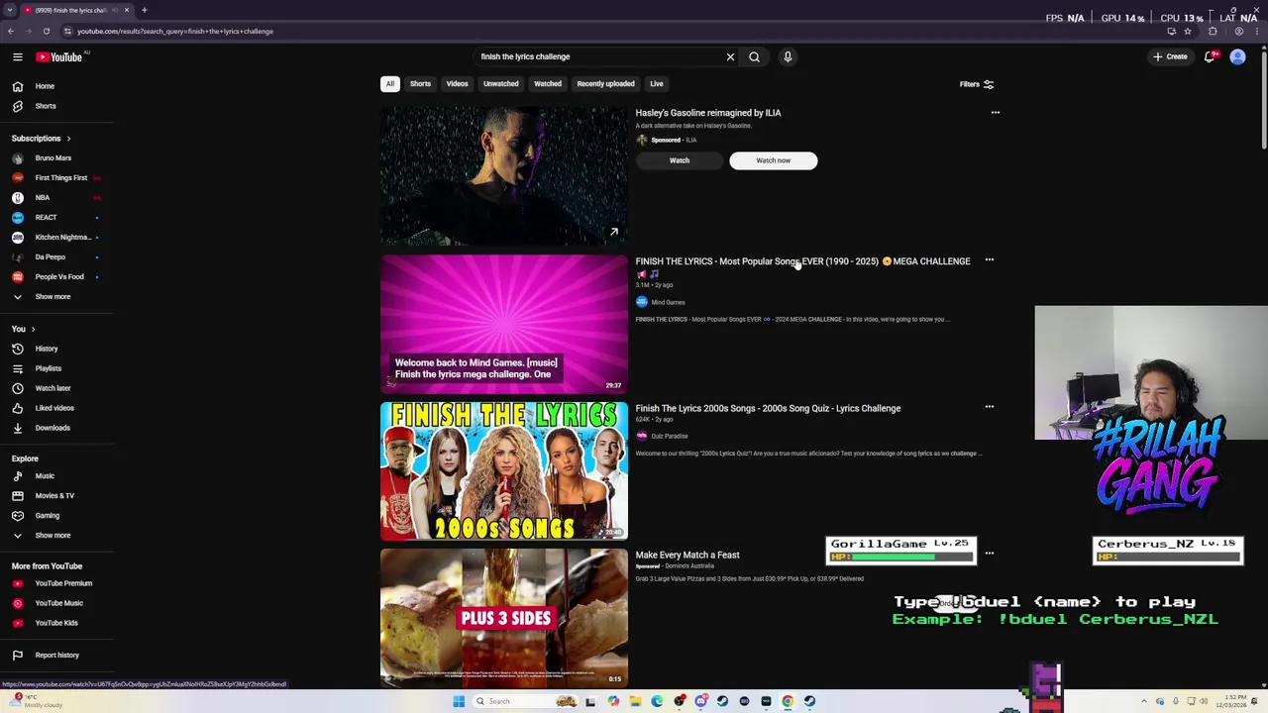Open Chrome from the taskbar
Screen dimensions: 1268x713
click(788, 701)
